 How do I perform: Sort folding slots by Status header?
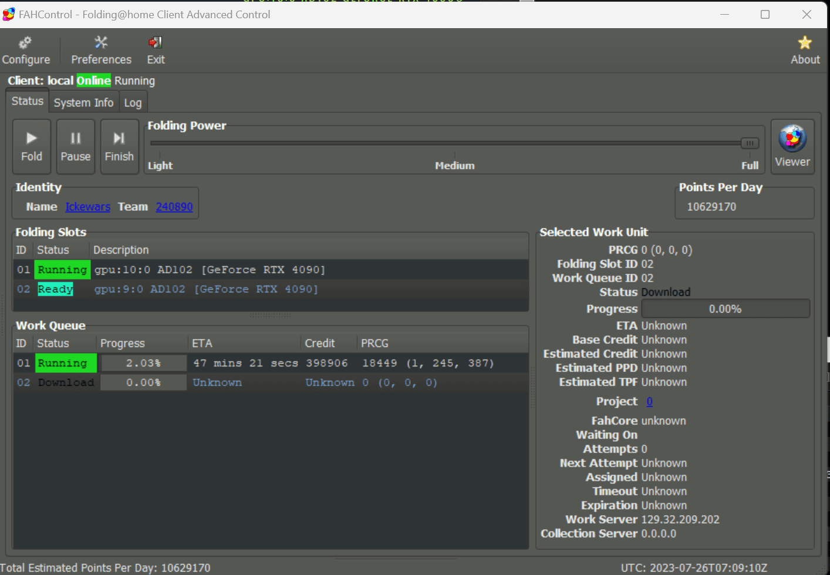[62, 250]
